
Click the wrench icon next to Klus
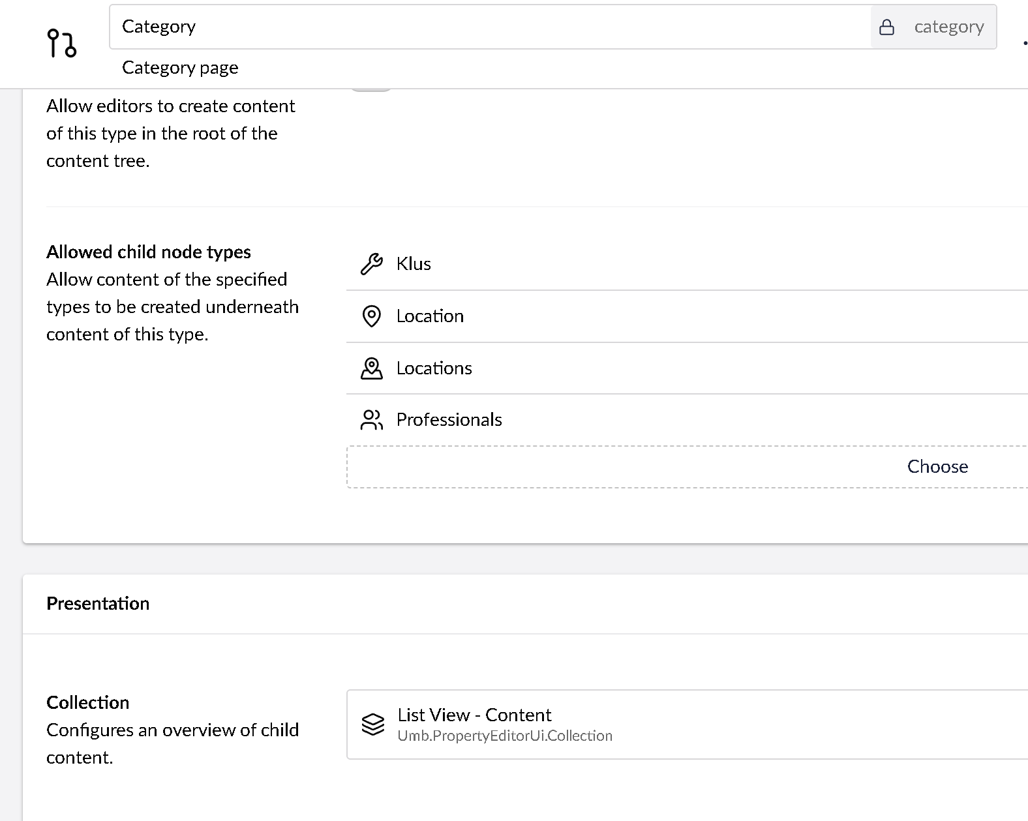[372, 264]
